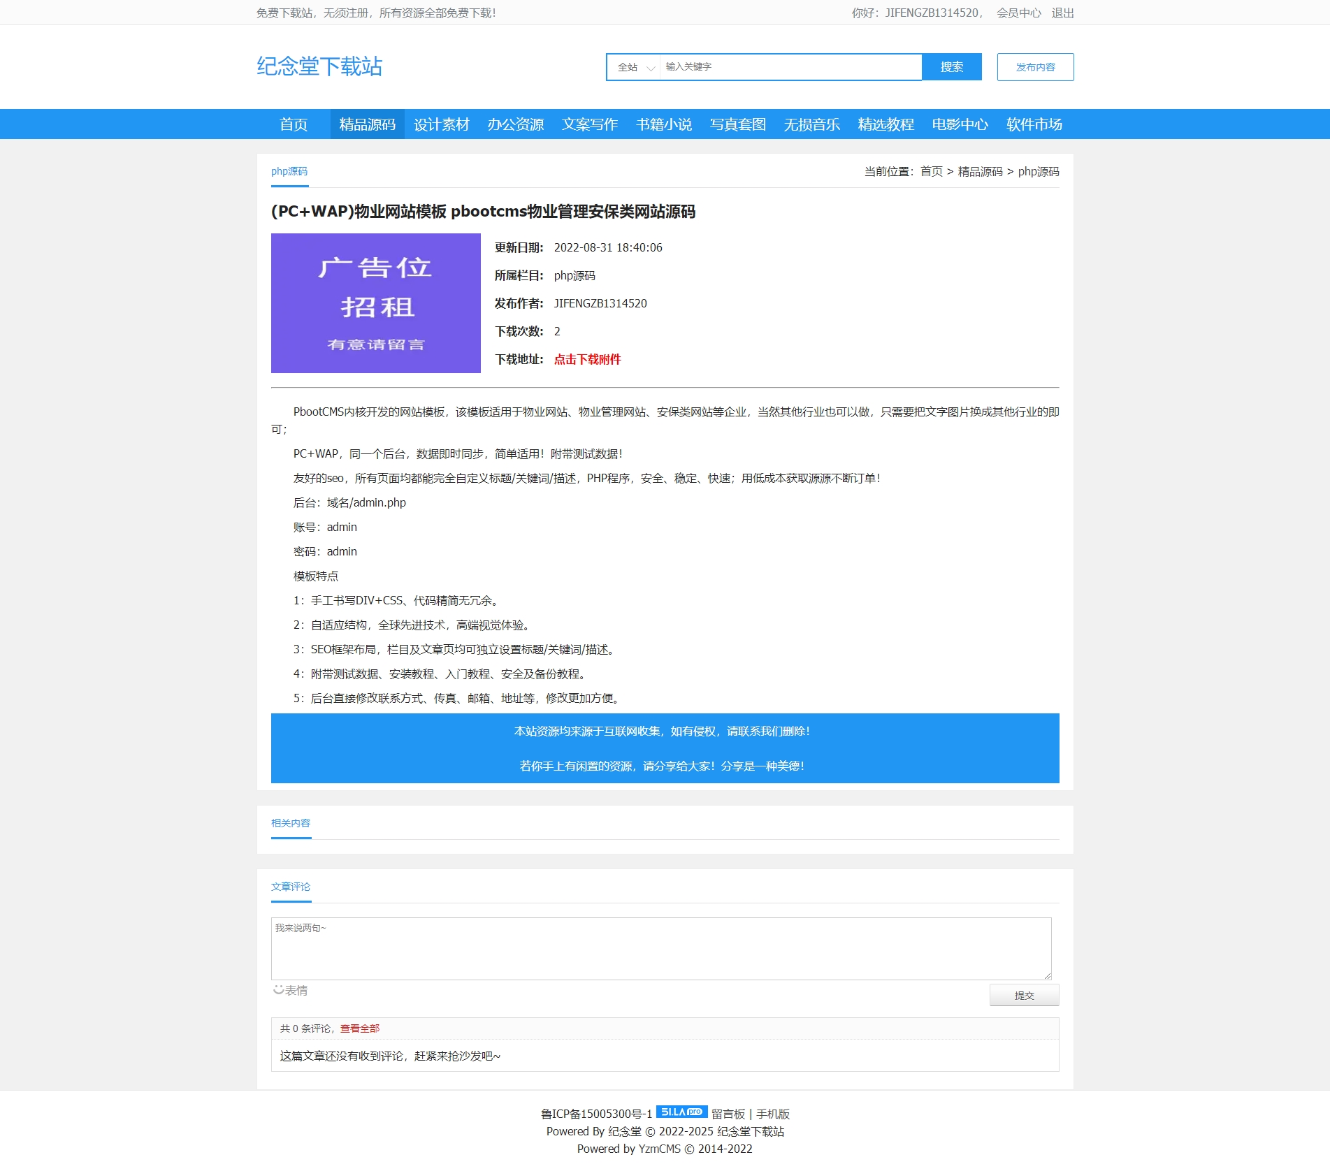Expand the 全站 search scope dropdown
Screen dimensions: 1330x1171
click(x=634, y=67)
